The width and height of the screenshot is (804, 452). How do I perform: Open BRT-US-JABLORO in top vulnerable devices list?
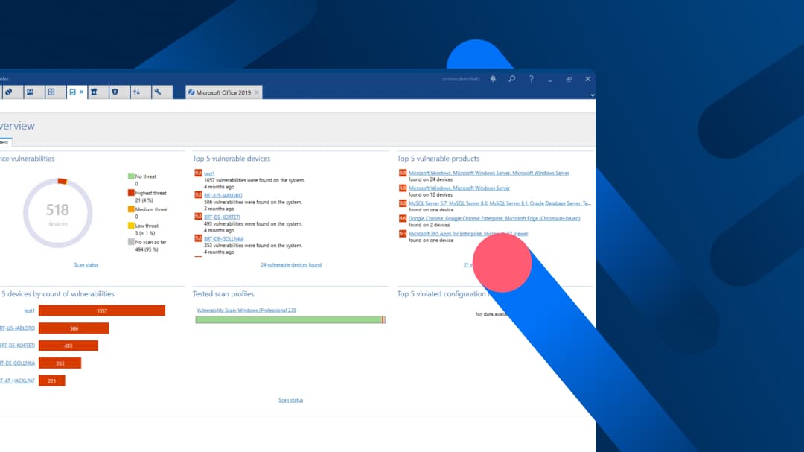[x=223, y=196]
